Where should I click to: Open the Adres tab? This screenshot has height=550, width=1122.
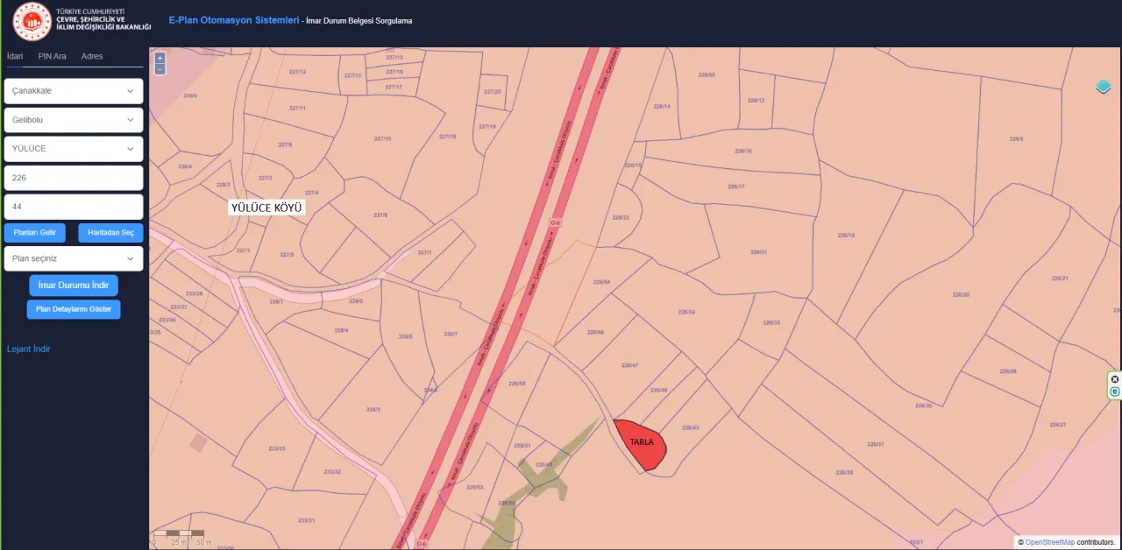[x=92, y=56]
